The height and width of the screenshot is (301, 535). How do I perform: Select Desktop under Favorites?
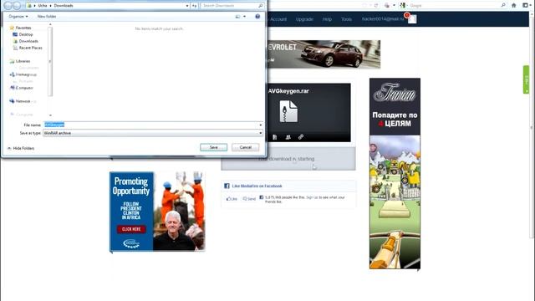(23, 34)
